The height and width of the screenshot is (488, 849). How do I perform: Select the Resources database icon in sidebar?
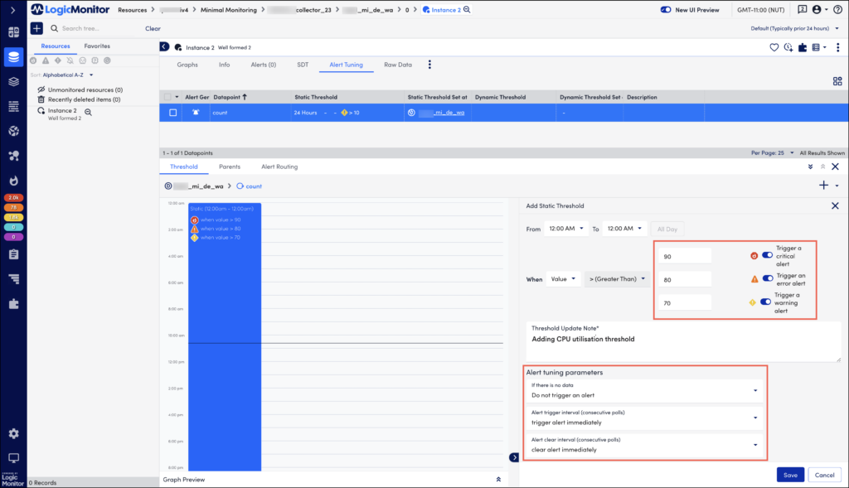point(14,58)
